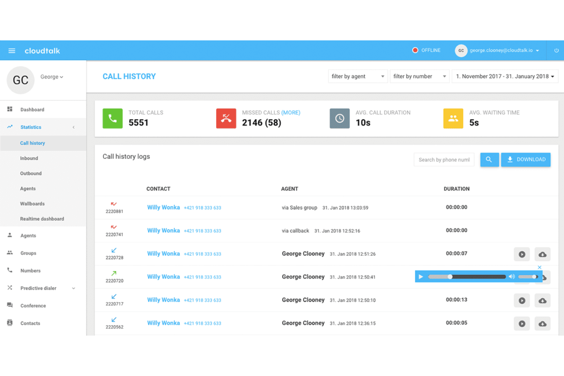Select the Conference sidebar icon
This screenshot has height=376, width=564.
click(x=10, y=305)
